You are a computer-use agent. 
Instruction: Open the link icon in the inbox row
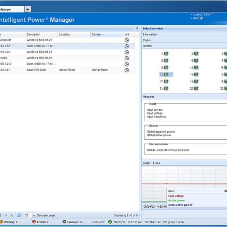[x=126, y=58]
